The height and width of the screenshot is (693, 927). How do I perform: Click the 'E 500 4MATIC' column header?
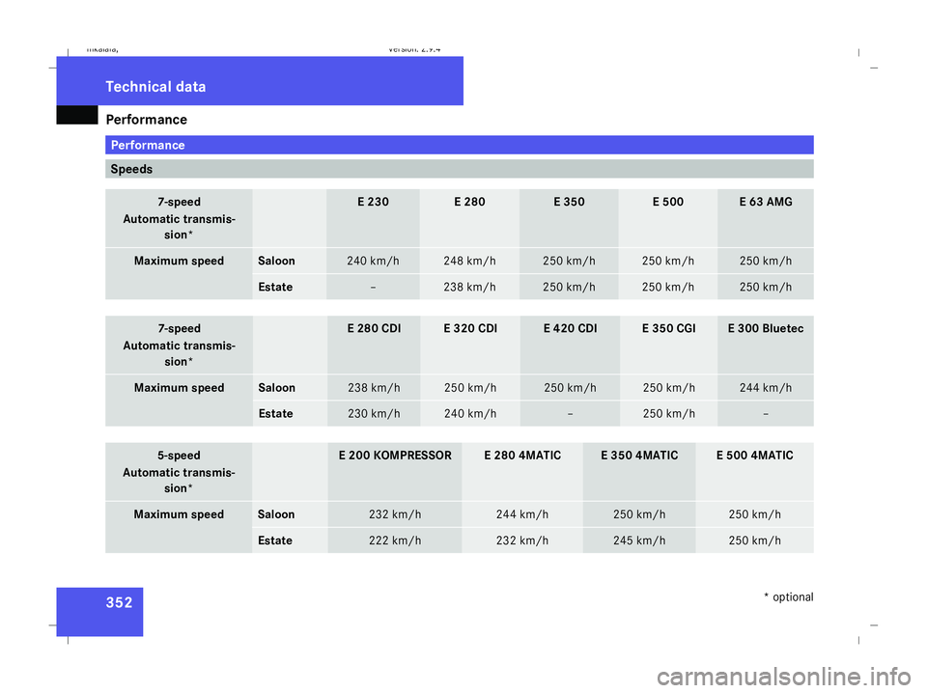[x=755, y=456]
